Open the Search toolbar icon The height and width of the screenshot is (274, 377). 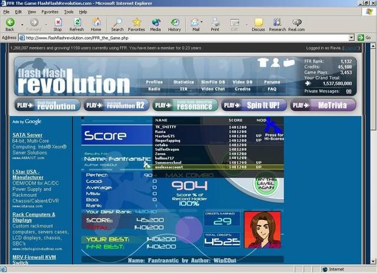coord(117,22)
